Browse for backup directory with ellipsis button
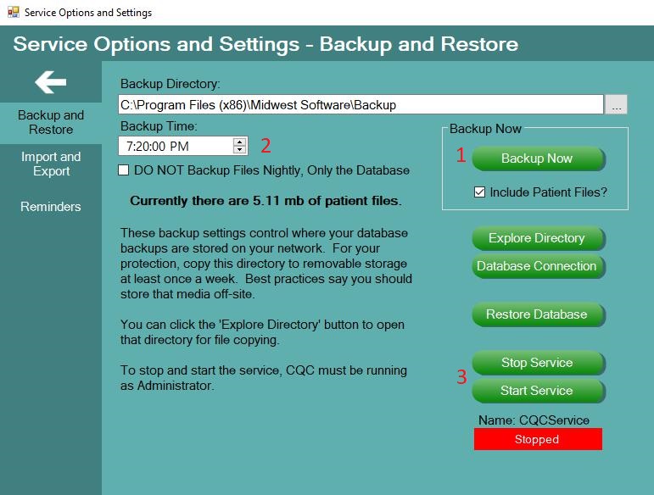Screen dimensions: 654x495 [x=616, y=104]
